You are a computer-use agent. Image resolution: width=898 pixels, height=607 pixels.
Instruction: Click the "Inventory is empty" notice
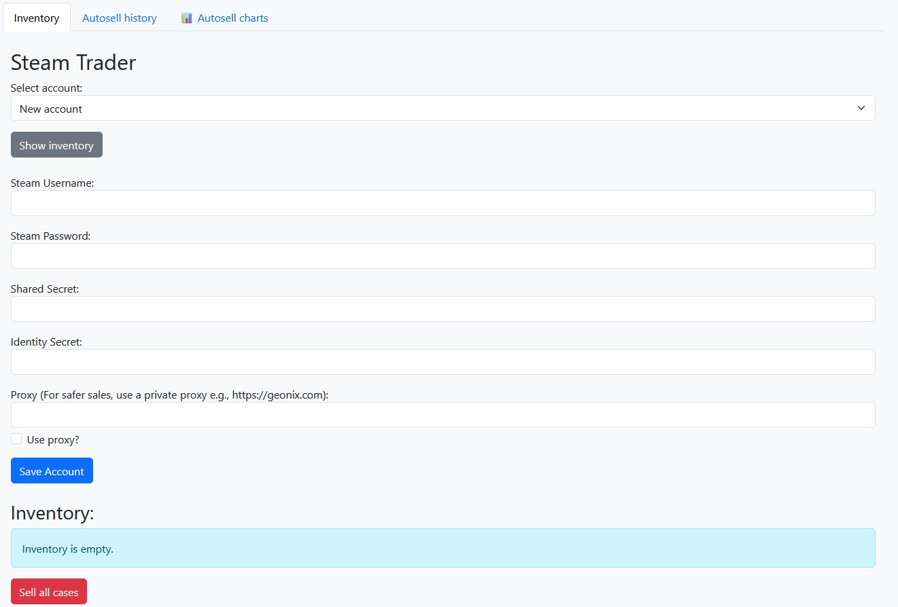[x=443, y=549]
